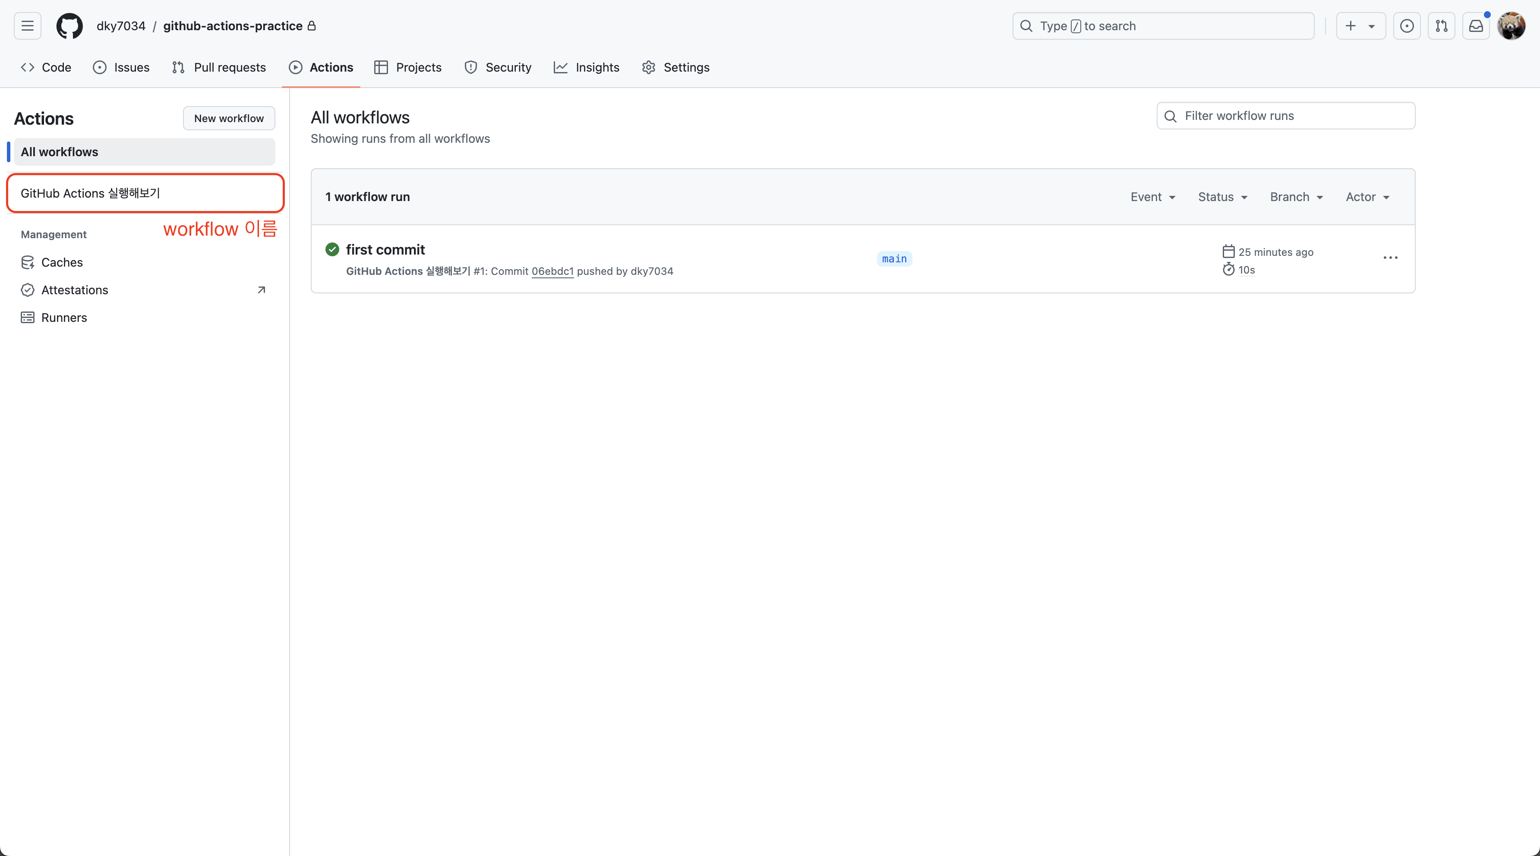
Task: Expand the Actor filter dropdown
Action: point(1367,197)
